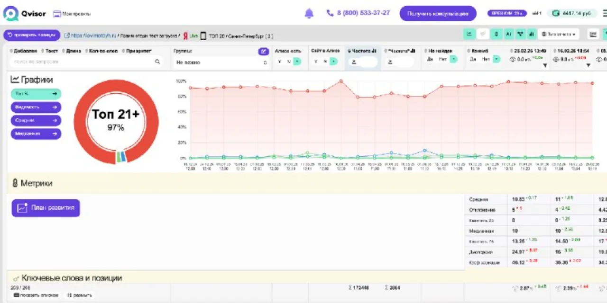
Task: Click the AI icon in report toolbar
Action: [508, 34]
